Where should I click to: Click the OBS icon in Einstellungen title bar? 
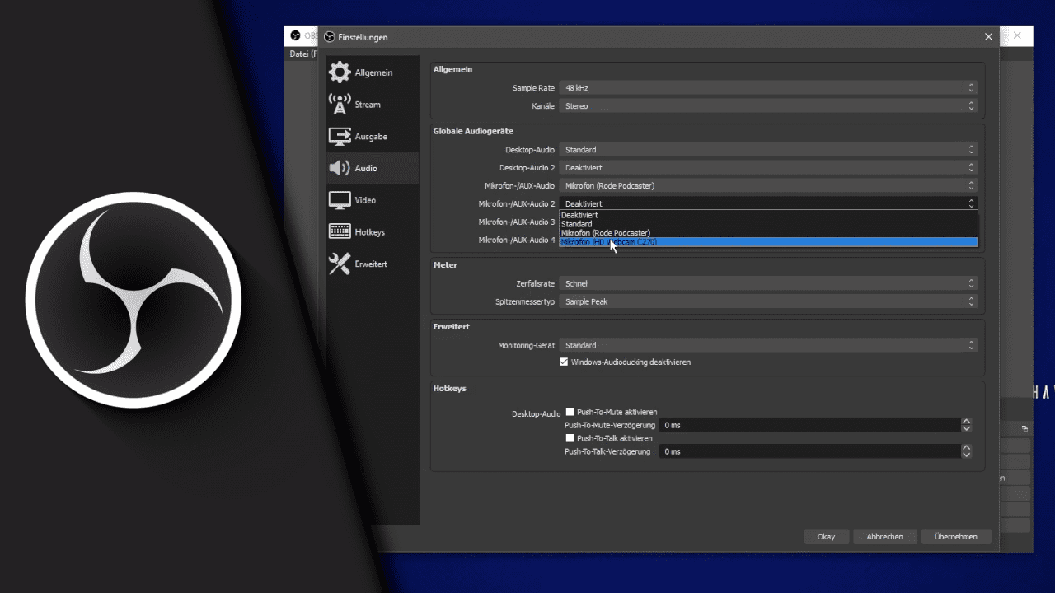coord(330,37)
